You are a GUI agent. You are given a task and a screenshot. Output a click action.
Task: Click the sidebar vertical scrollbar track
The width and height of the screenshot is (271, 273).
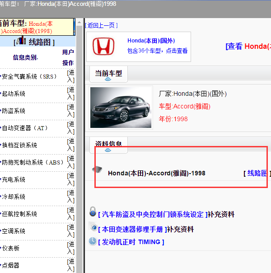pyautogui.click(x=79, y=150)
